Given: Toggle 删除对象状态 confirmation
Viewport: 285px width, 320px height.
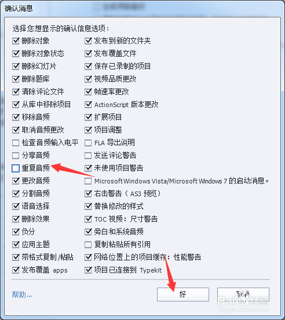Looking at the screenshot, I should (x=16, y=53).
